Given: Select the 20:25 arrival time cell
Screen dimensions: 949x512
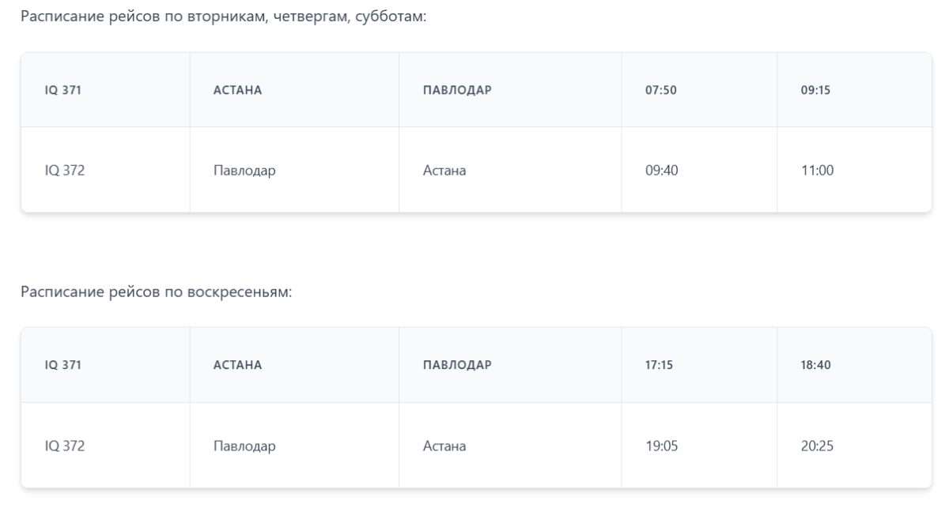Looking at the screenshot, I should coord(855,446).
